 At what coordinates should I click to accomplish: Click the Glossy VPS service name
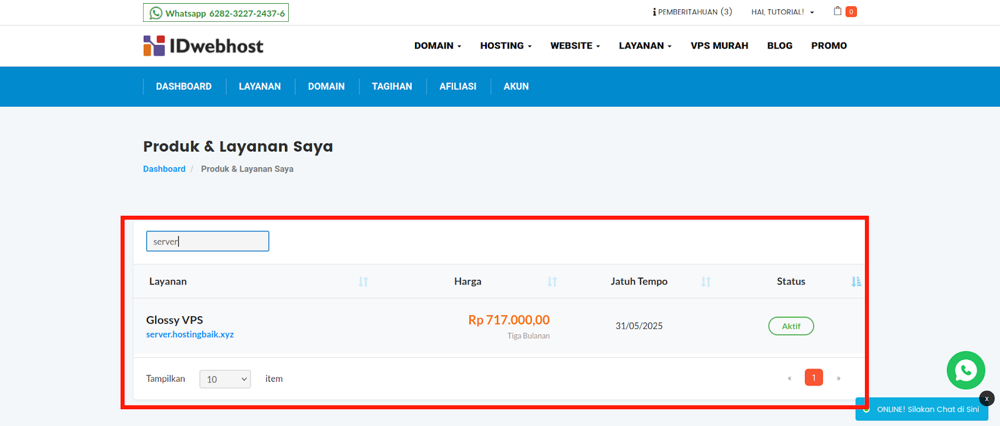[174, 320]
